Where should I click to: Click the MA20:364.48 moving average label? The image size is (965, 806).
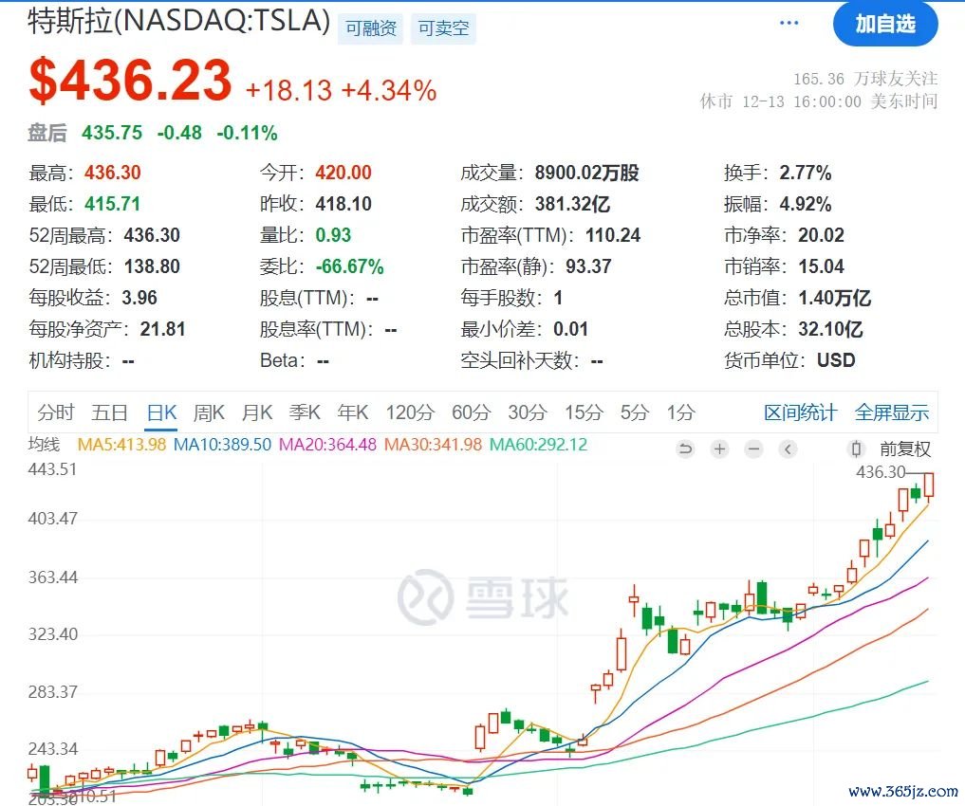pyautogui.click(x=327, y=445)
